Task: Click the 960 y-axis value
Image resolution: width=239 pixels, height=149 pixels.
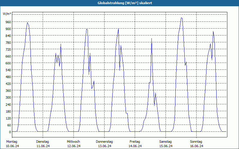Action: pos(8,22)
